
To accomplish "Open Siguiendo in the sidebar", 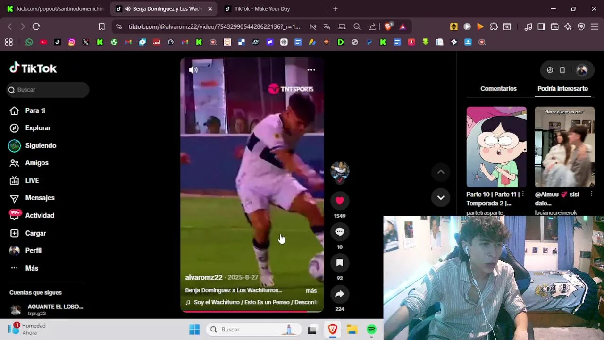I will pyautogui.click(x=41, y=145).
